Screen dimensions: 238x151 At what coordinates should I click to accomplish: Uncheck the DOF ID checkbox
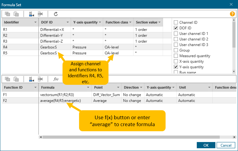(176, 28)
